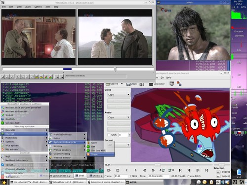This screenshot has height=185, width=247.
Task: Expand Multimédia menu category
Action: tap(24, 138)
